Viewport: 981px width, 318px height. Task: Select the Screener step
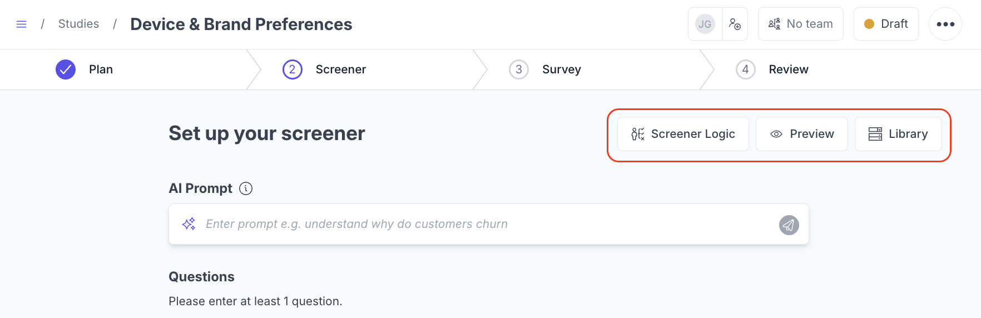[340, 69]
